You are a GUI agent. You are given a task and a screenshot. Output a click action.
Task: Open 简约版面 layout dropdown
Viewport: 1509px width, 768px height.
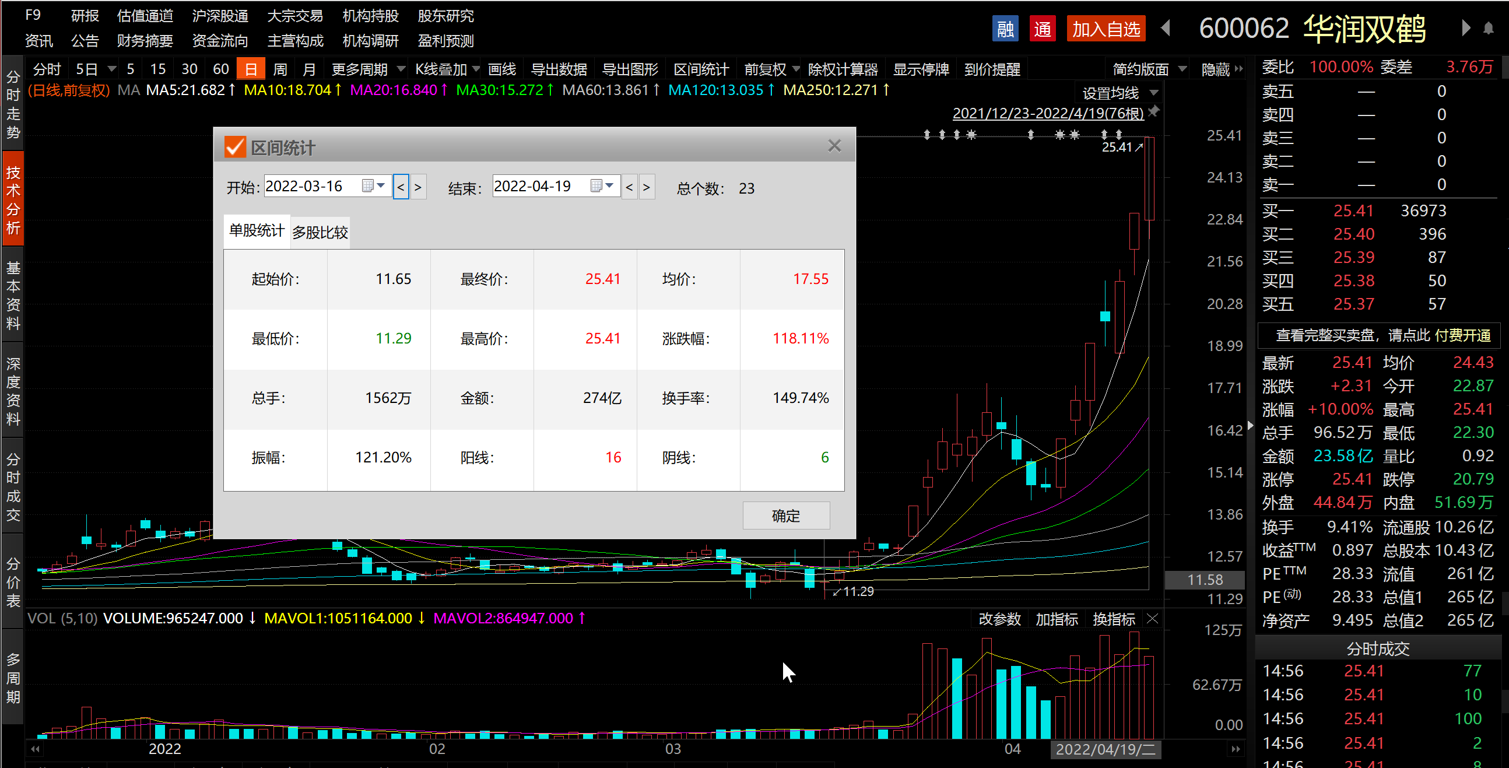pos(1182,69)
